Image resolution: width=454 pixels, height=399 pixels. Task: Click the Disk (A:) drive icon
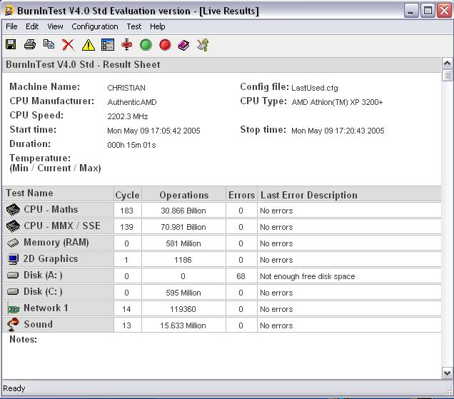pos(13,275)
